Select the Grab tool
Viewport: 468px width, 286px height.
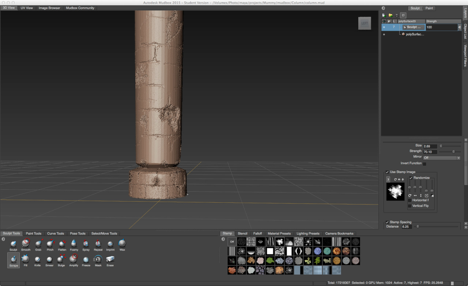[38, 245]
